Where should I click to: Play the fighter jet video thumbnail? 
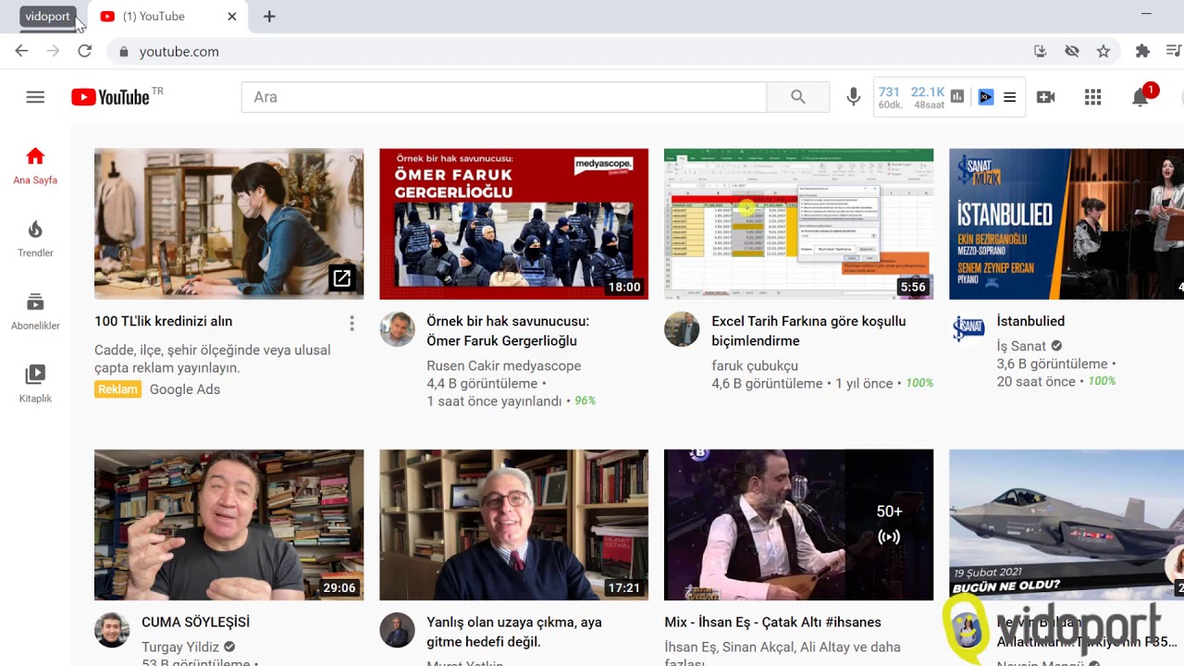tap(1067, 524)
